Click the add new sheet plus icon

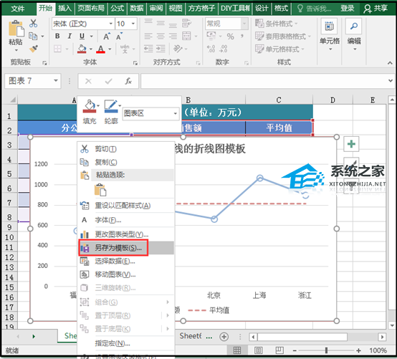pos(224,337)
